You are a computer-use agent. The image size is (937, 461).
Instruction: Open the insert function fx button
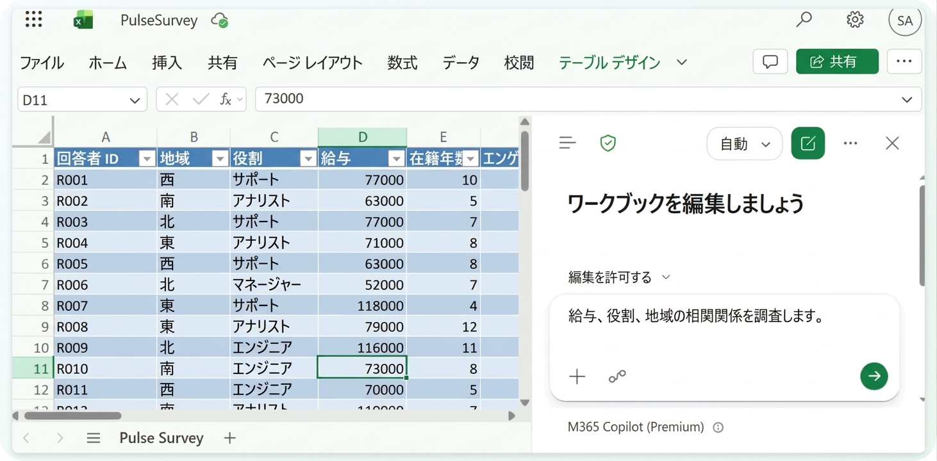pos(226,99)
